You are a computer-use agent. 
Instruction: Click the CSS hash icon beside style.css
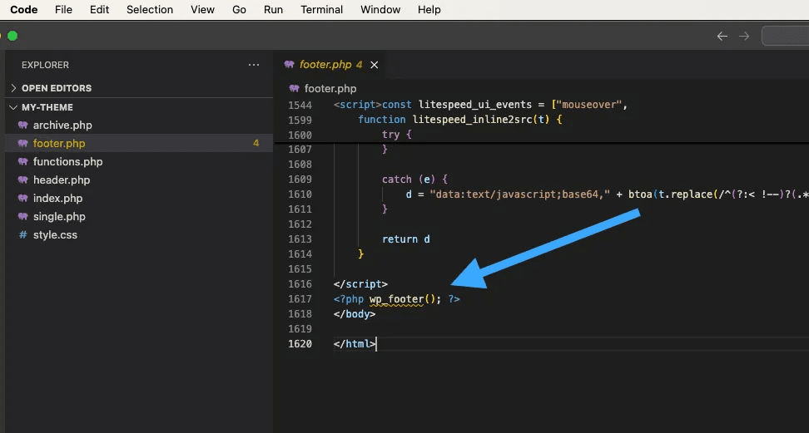click(22, 235)
